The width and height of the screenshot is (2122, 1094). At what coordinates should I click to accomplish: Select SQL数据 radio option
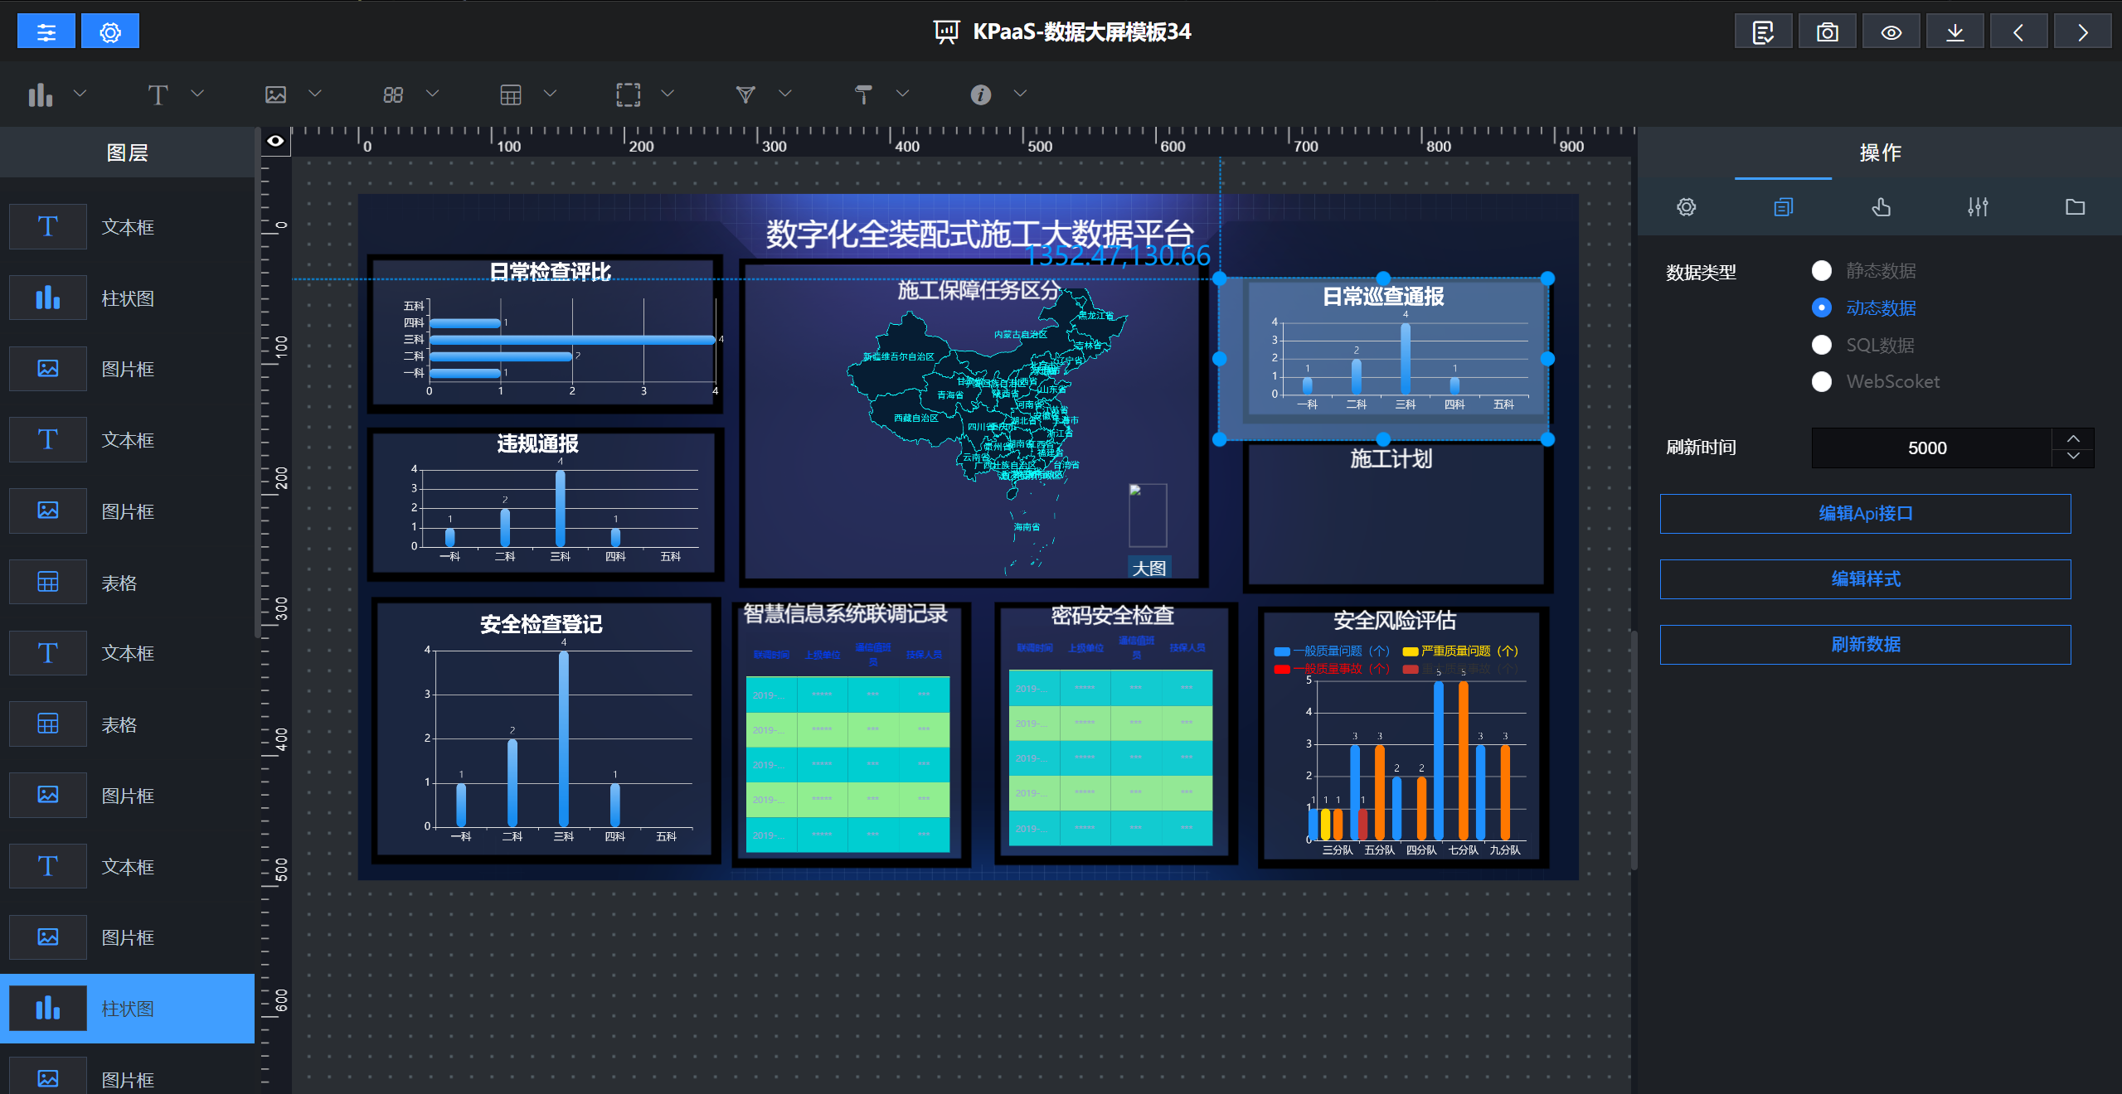[x=1822, y=345]
